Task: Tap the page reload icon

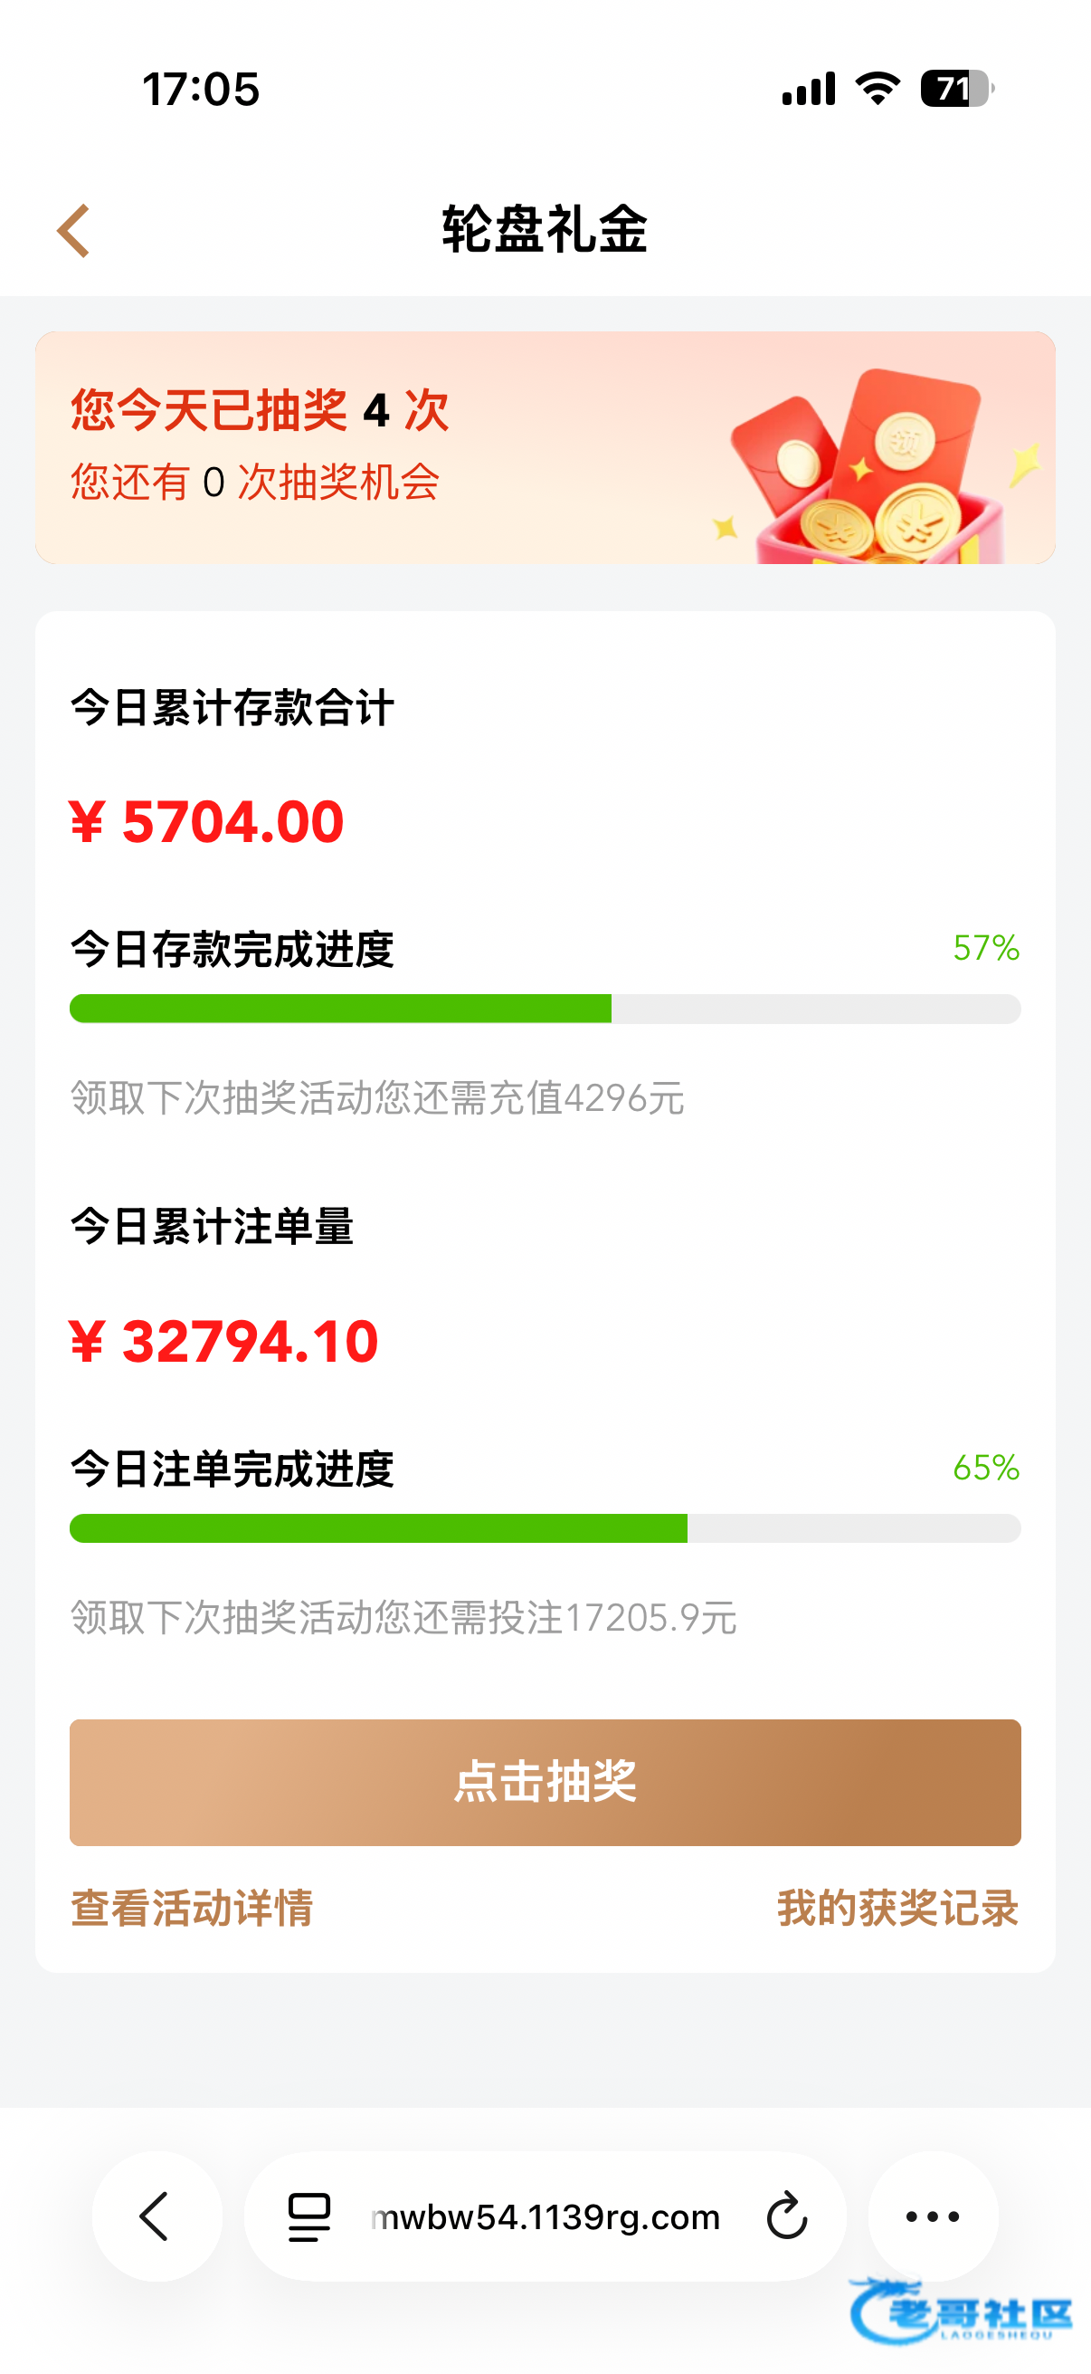Action: [x=787, y=2216]
